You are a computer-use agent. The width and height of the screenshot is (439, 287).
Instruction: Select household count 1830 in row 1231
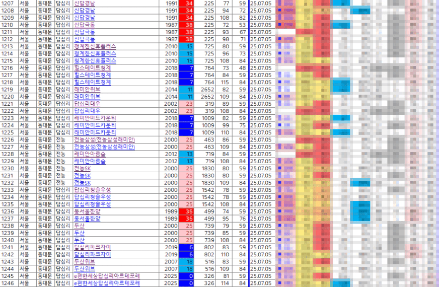coord(205,176)
